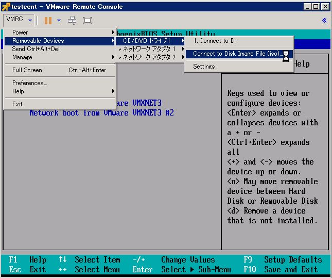Image resolution: width=332 pixels, height=278 pixels.
Task: Expand the Help submenu in VMRC menu
Action: point(60,91)
